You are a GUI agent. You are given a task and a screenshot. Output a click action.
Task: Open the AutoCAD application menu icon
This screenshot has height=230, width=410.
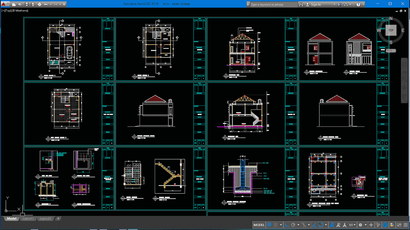point(3,4)
